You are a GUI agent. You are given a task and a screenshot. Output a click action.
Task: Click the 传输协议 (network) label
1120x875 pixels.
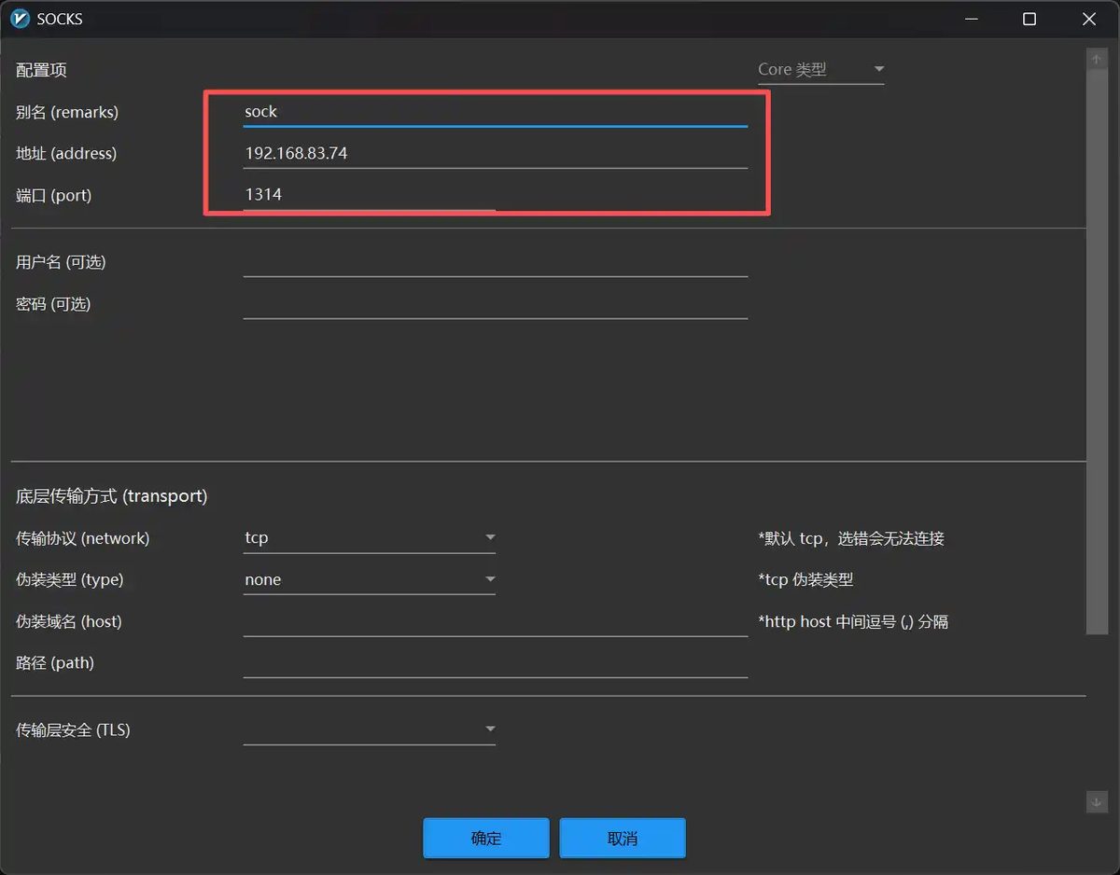pyautogui.click(x=82, y=538)
